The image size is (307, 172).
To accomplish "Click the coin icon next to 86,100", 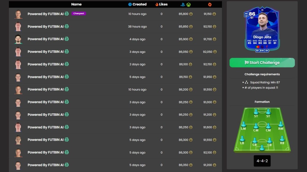I will pyautogui.click(x=190, y=64).
